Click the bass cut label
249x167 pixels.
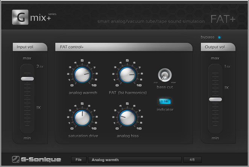pyautogui.click(x=165, y=87)
